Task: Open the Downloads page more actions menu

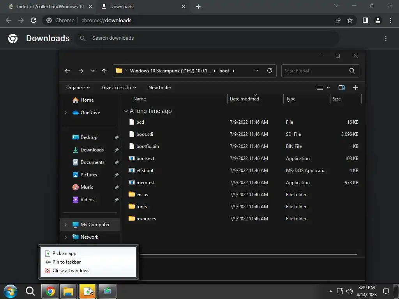Action: [x=386, y=39]
